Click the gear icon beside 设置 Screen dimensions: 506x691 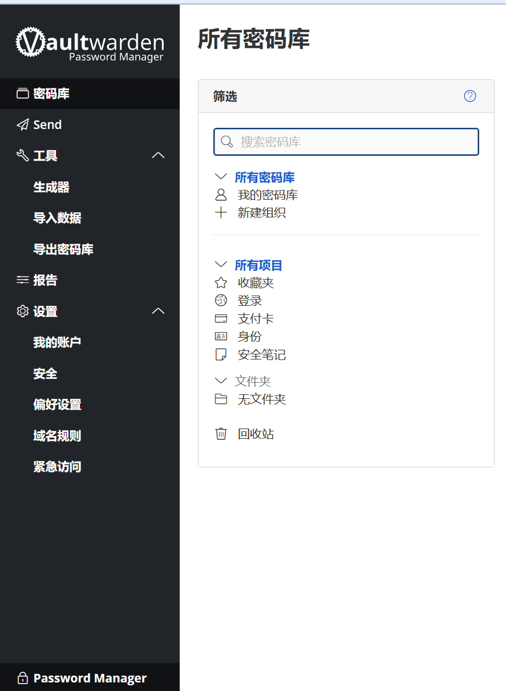coord(22,312)
